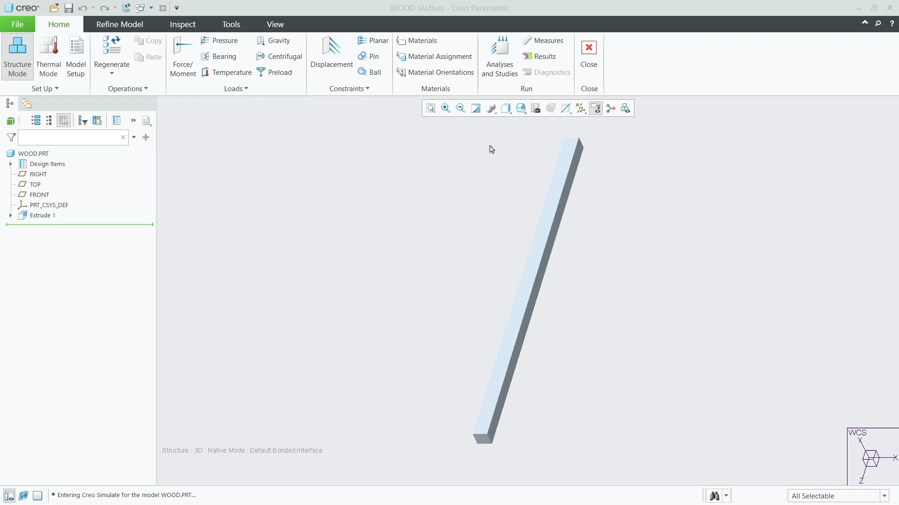Add a Displacement constraint
This screenshot has width=899, height=505.
pos(332,52)
